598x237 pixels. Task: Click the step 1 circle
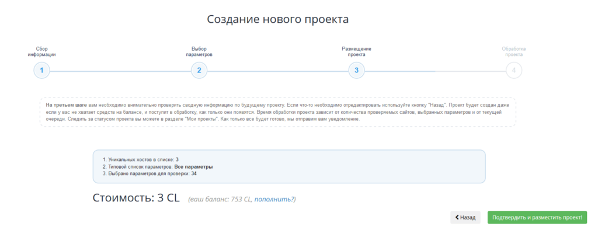41,71
